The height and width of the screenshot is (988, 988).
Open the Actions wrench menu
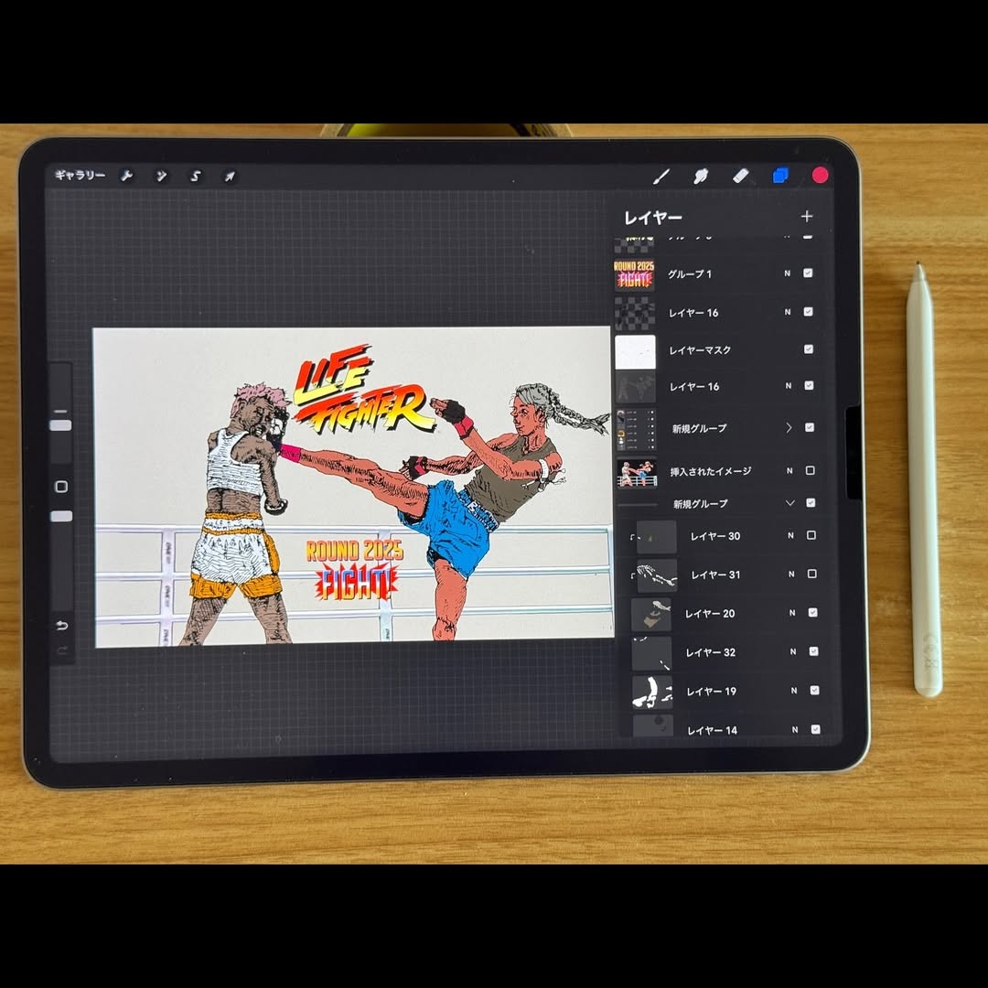(126, 176)
